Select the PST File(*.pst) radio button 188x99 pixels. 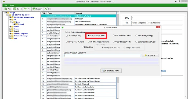tap(67, 36)
